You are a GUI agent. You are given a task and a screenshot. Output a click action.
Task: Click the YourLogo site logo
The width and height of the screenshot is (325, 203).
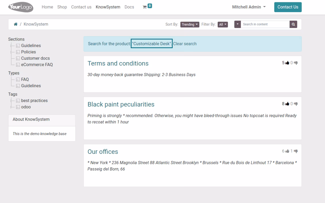[x=21, y=7]
